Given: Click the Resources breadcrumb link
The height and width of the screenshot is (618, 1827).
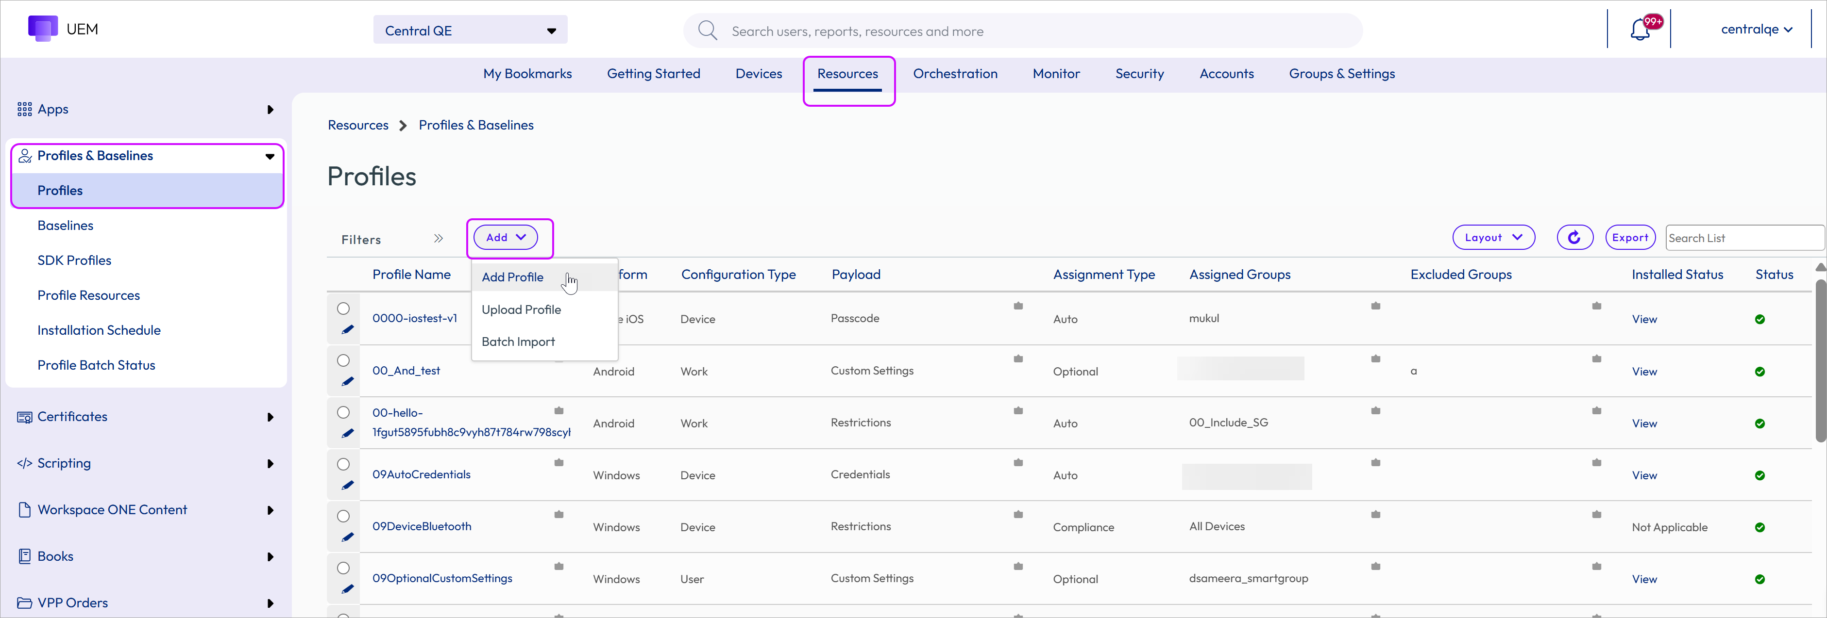Looking at the screenshot, I should 358,126.
